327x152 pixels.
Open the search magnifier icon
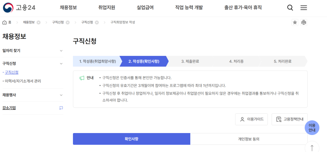(290, 8)
